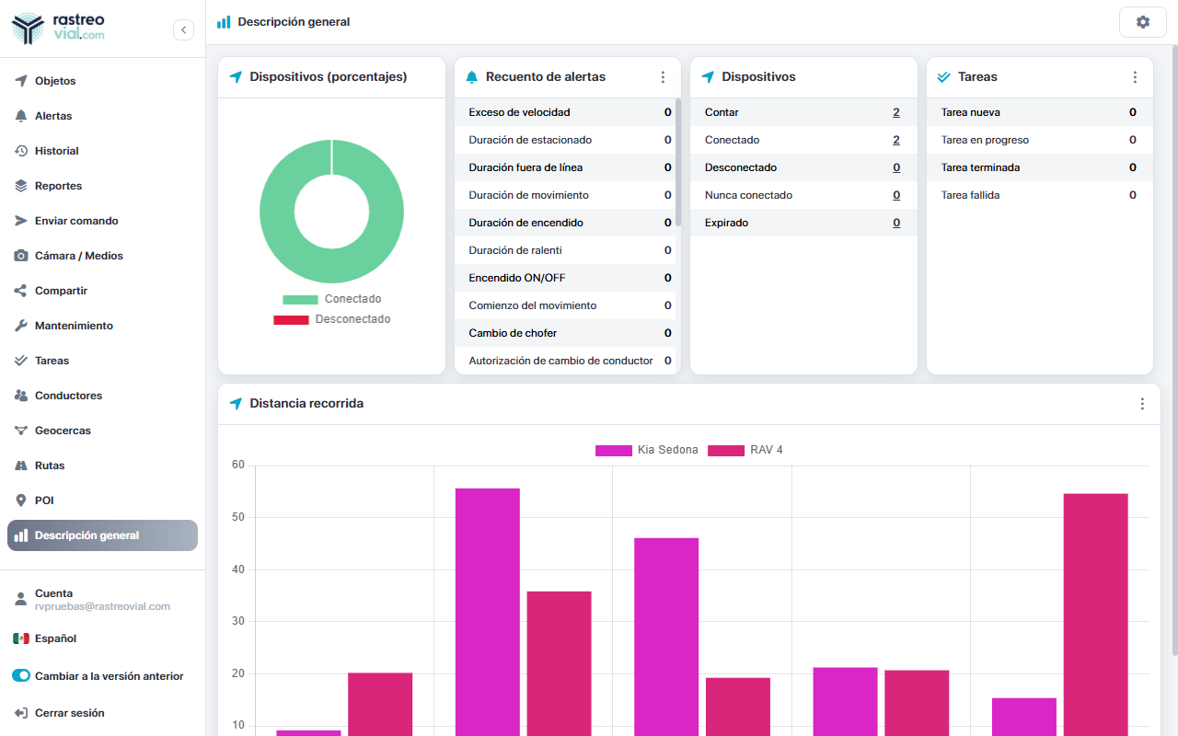Toggle Cambiar a la versión anterior switch

21,675
